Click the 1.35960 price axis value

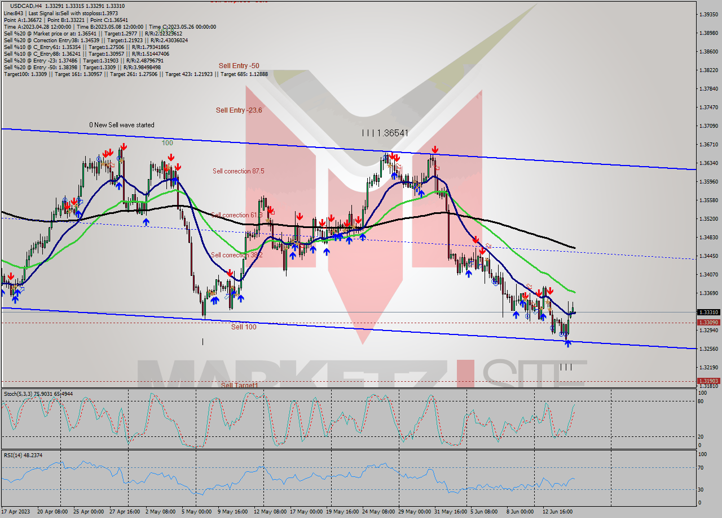708,181
